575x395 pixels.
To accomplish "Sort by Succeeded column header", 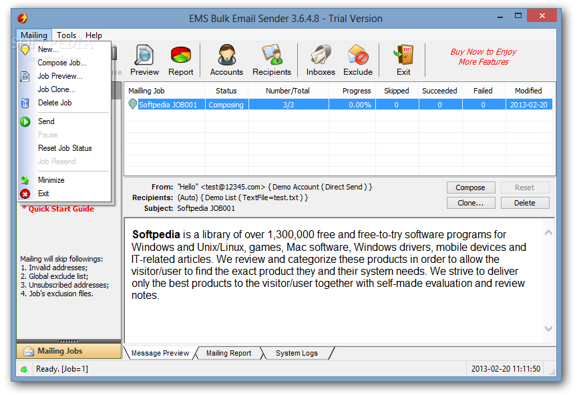I will pyautogui.click(x=439, y=91).
